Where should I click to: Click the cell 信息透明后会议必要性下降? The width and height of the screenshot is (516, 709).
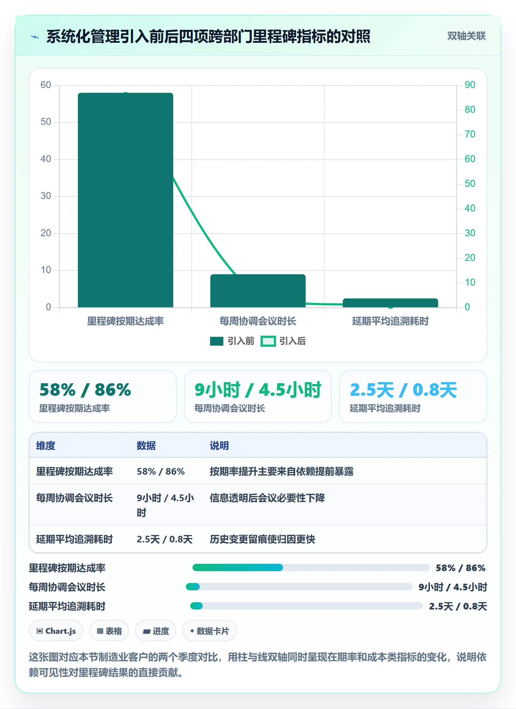click(x=267, y=498)
